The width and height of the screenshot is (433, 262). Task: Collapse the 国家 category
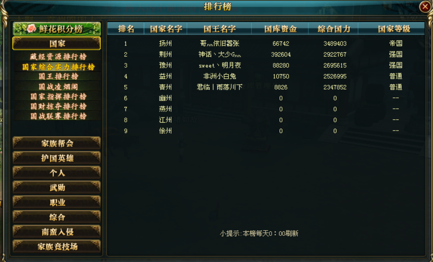(x=56, y=44)
